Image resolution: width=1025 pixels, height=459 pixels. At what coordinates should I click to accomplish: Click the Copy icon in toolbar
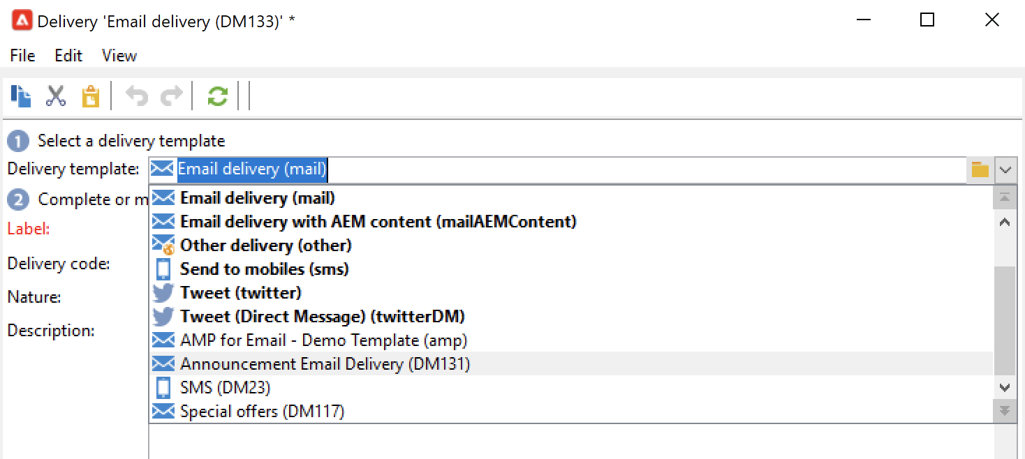[21, 96]
